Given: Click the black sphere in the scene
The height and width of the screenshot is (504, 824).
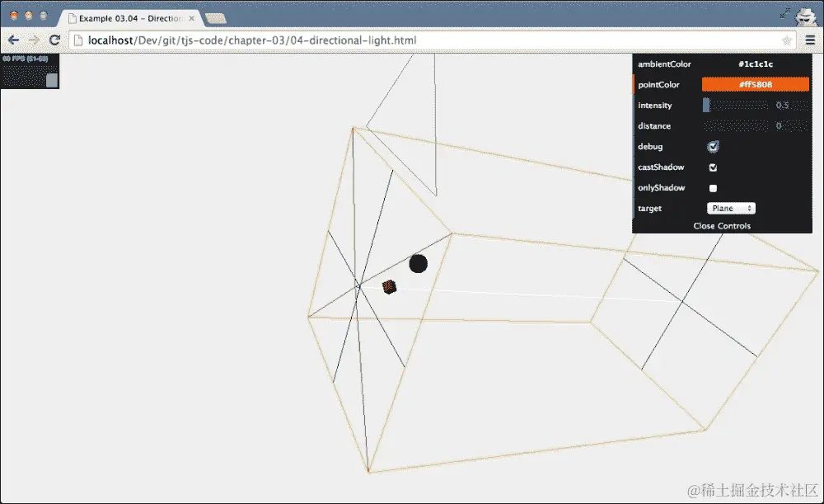Looking at the screenshot, I should point(419,264).
